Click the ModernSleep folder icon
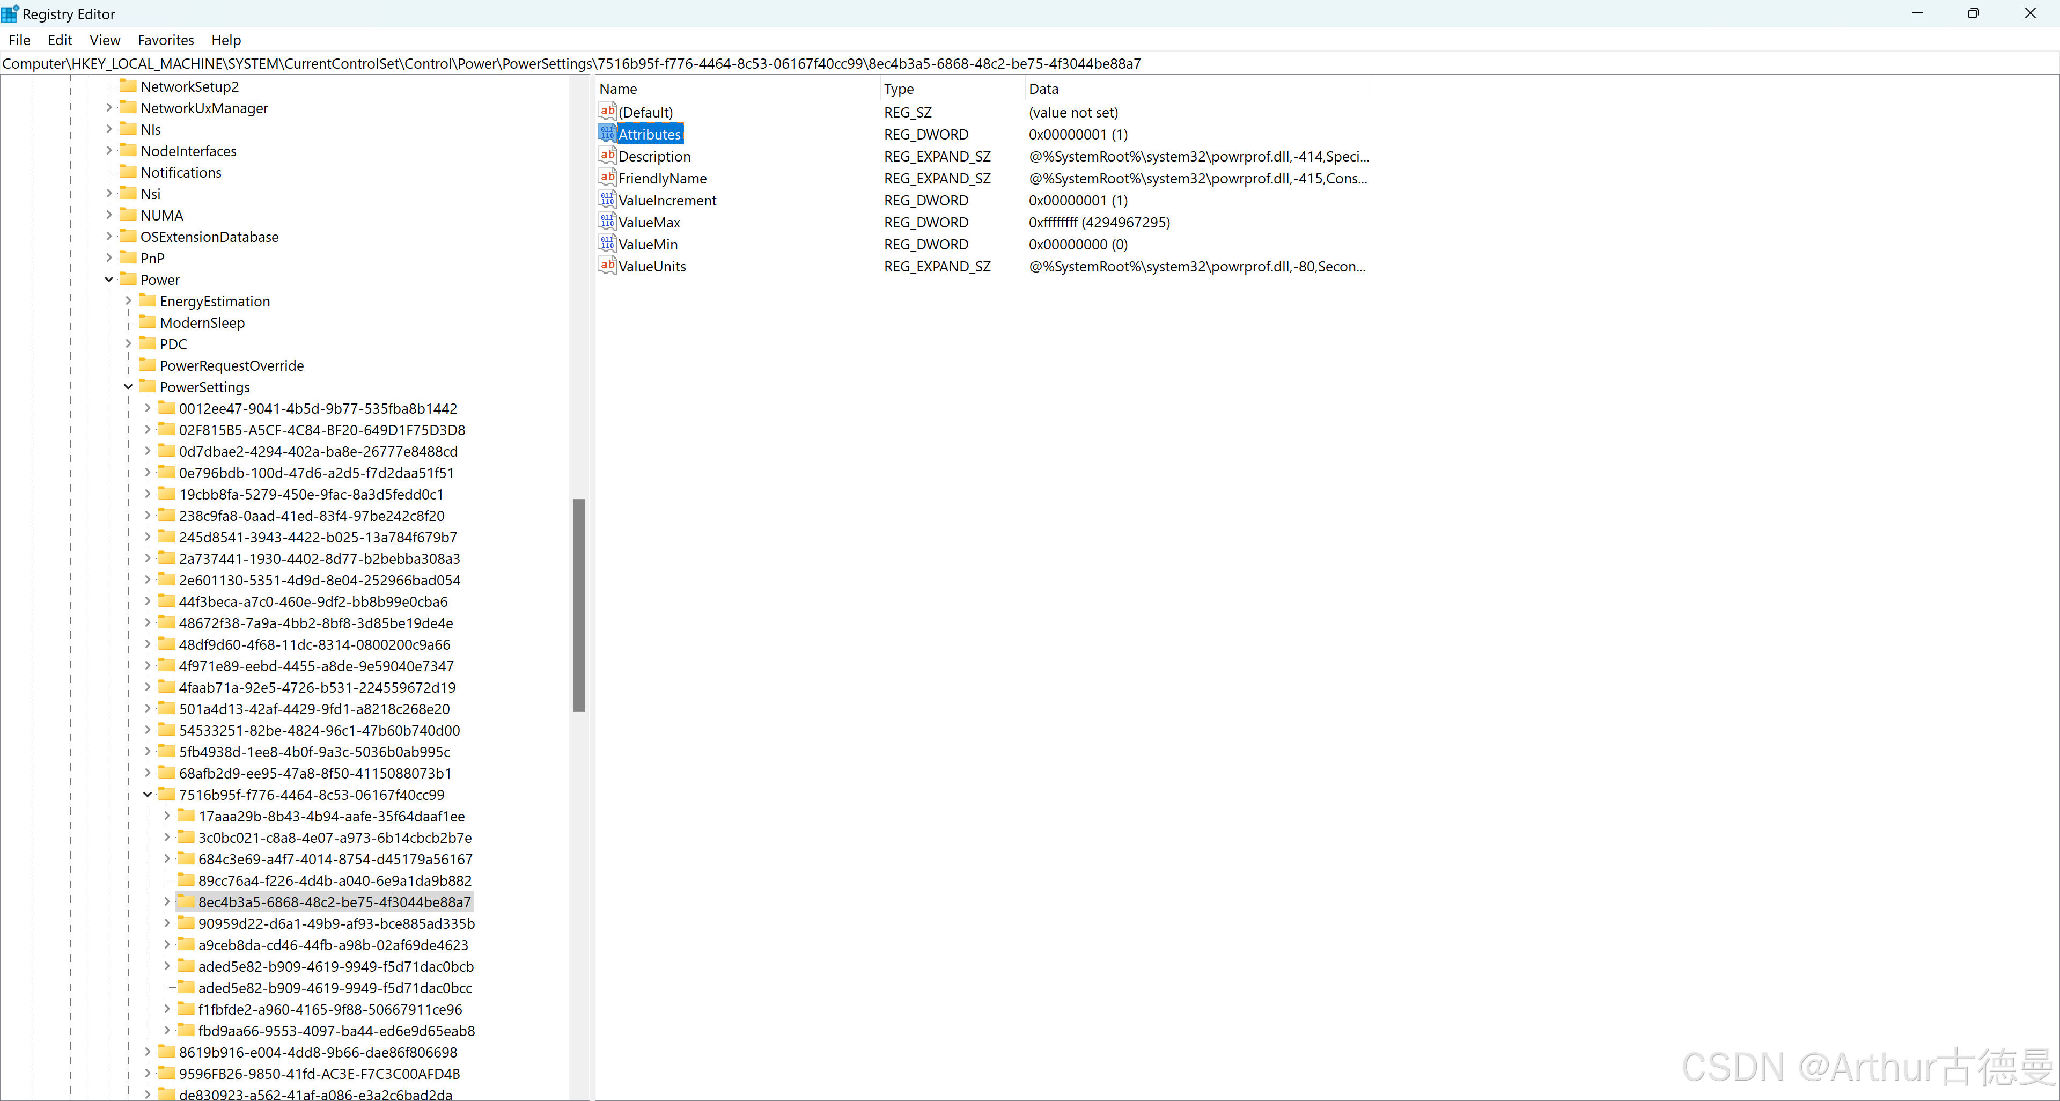 click(147, 322)
